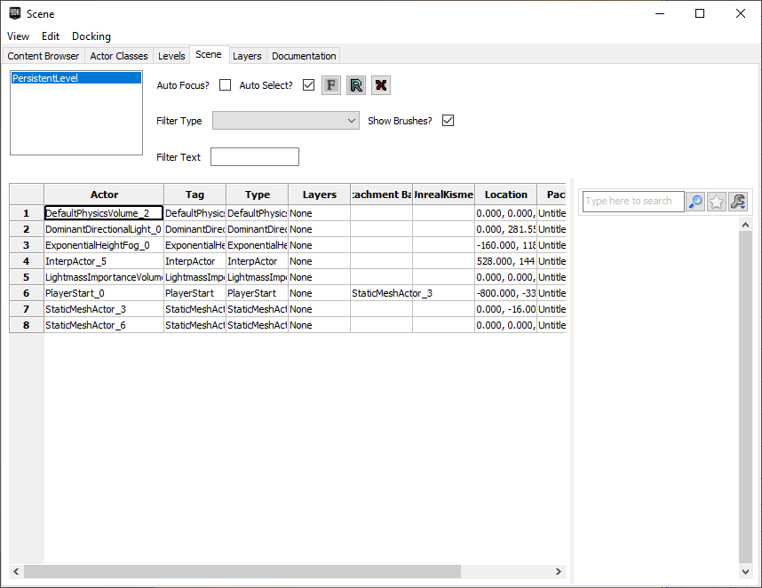Click the UDK application icon in title bar
The height and width of the screenshot is (588, 762).
coord(15,14)
